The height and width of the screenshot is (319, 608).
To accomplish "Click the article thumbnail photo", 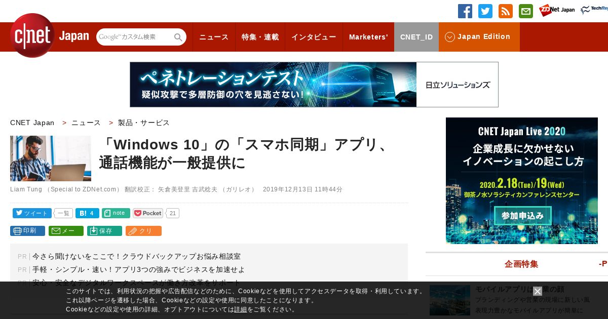I will click(51, 158).
